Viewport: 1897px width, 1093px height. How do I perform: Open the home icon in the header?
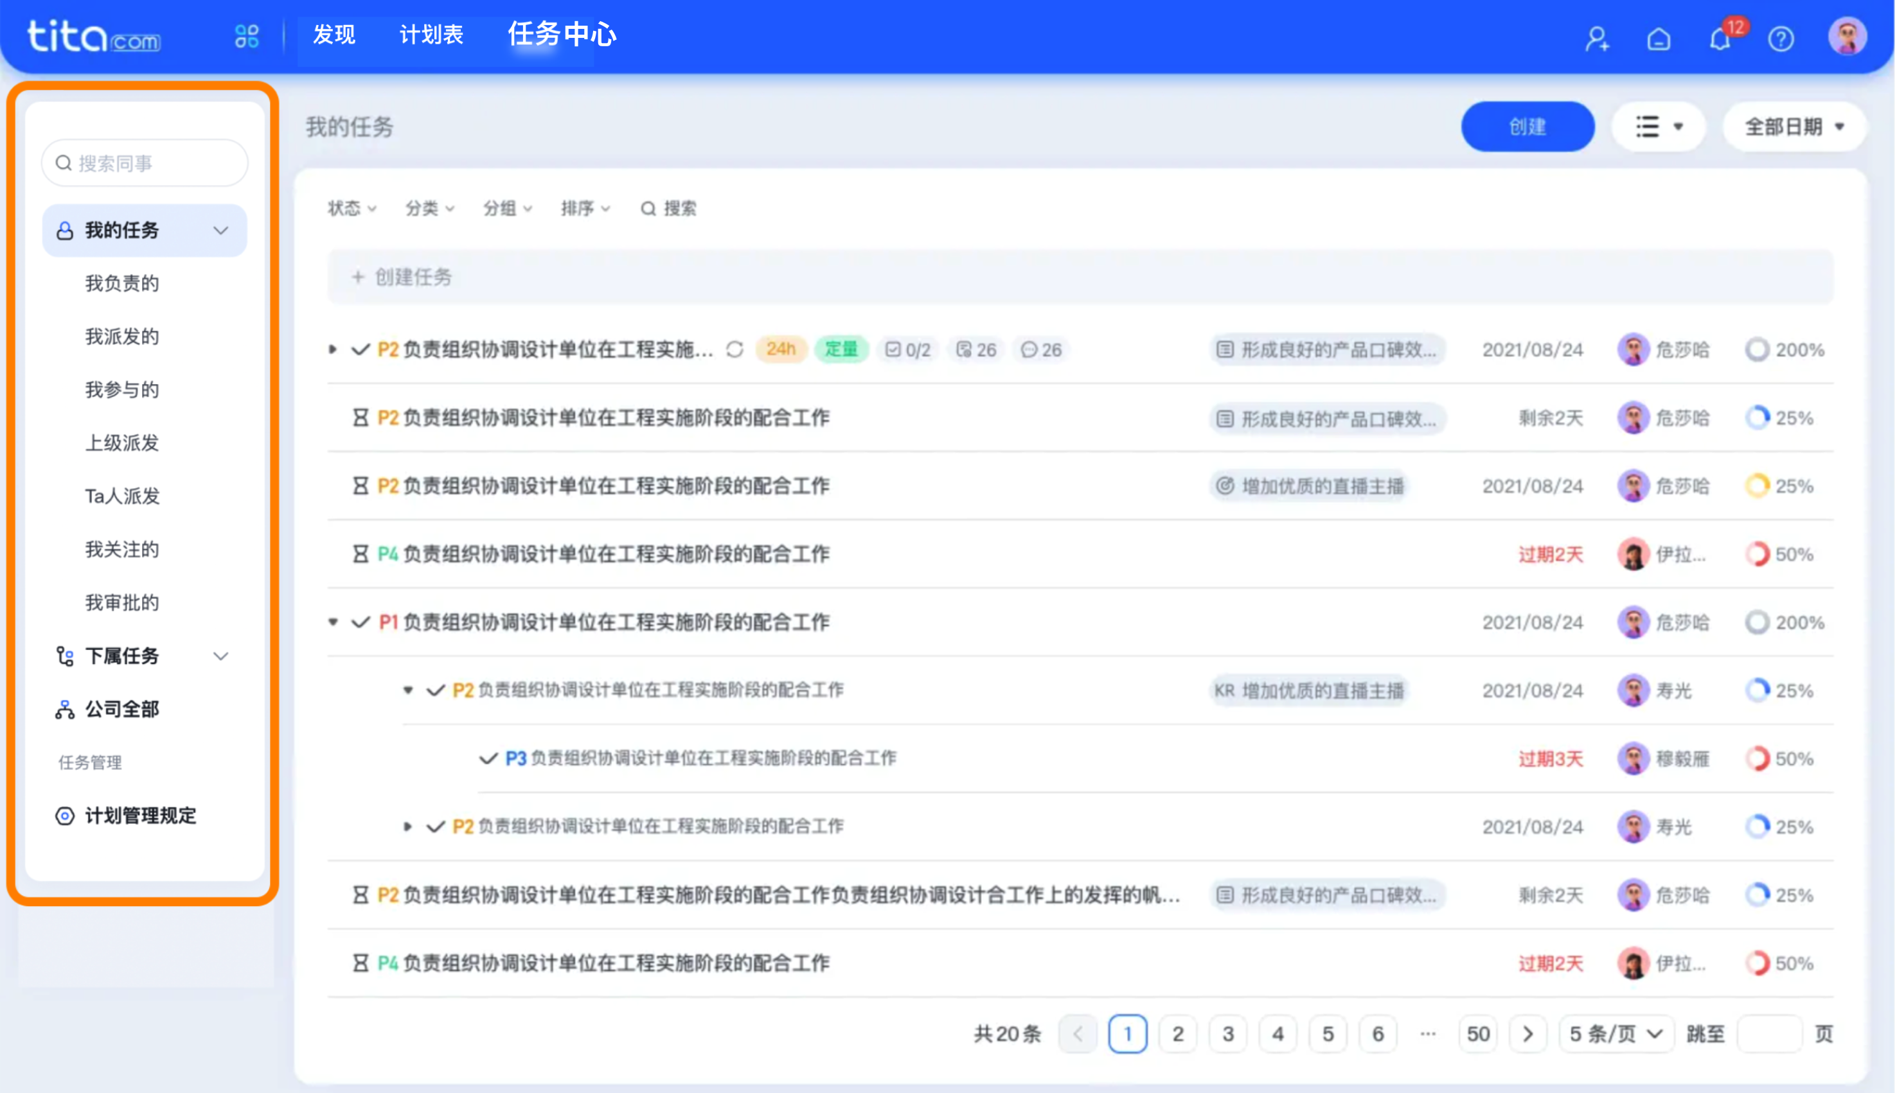tap(1659, 39)
